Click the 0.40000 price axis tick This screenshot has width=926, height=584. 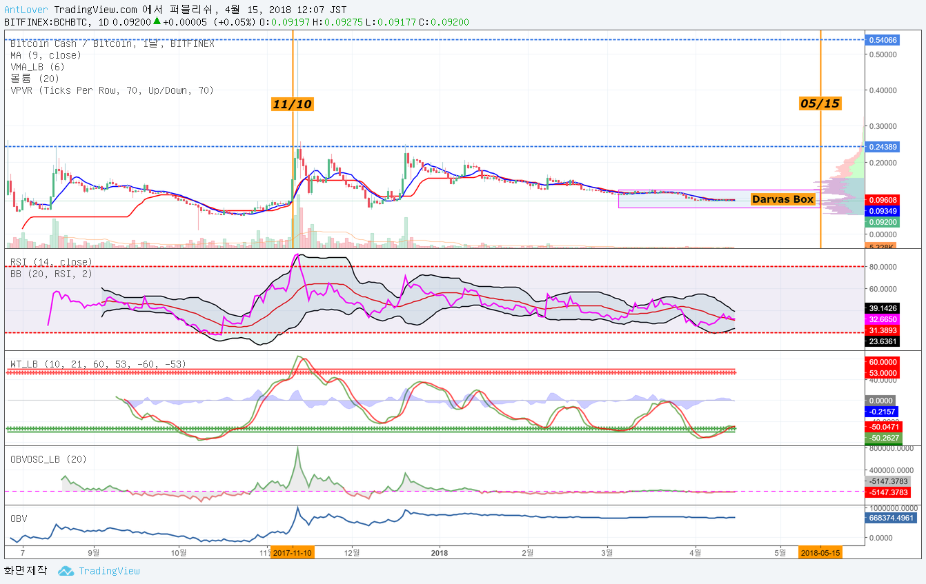click(883, 90)
